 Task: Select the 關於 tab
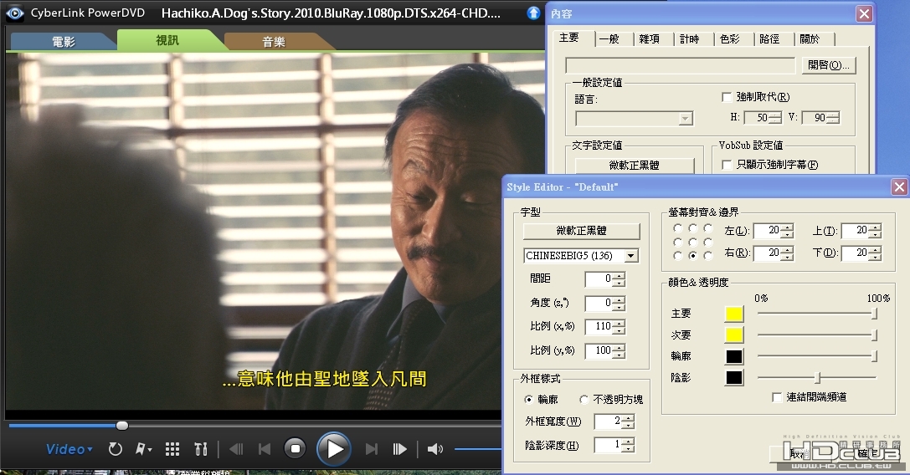810,38
